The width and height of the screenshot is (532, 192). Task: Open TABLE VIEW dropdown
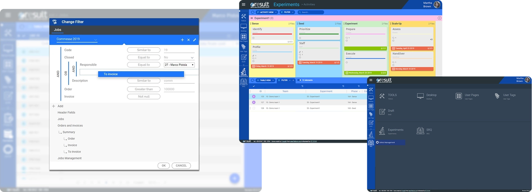point(265,80)
